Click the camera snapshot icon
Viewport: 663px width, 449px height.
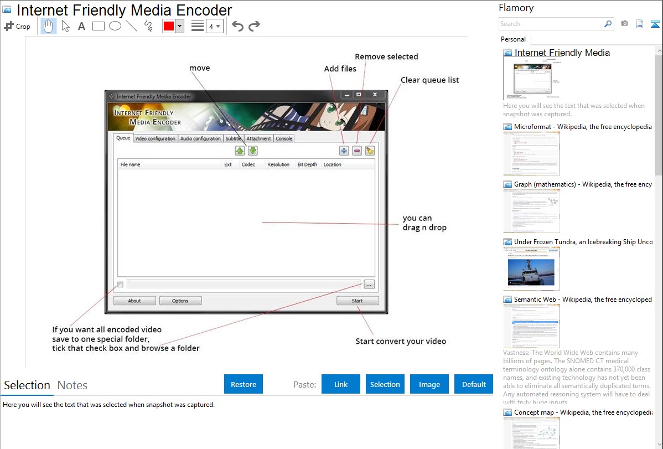tap(624, 24)
